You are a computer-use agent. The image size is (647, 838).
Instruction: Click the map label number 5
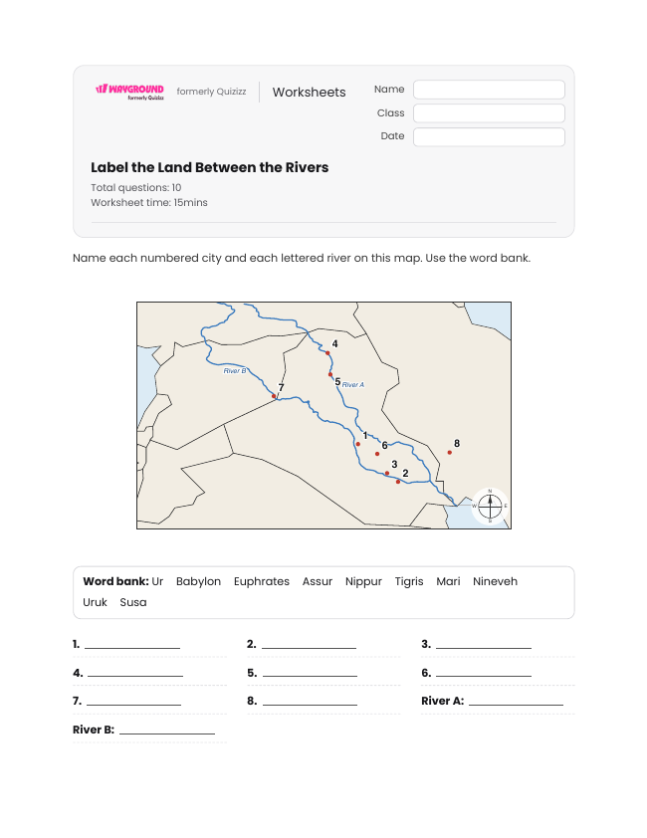337,381
